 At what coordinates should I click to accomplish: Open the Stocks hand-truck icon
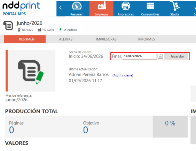[175, 6]
